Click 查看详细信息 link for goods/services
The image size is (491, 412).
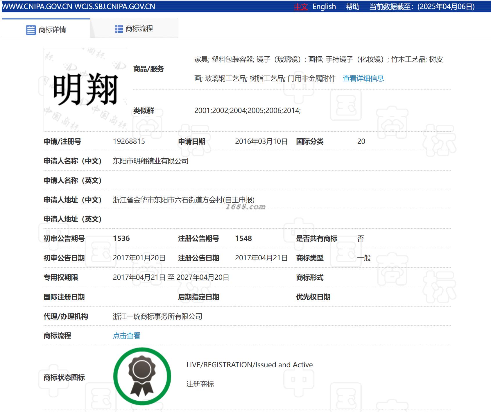[363, 78]
